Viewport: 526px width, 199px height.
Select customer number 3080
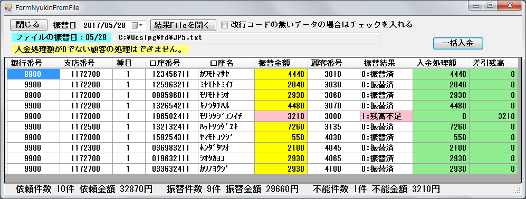coord(333,116)
